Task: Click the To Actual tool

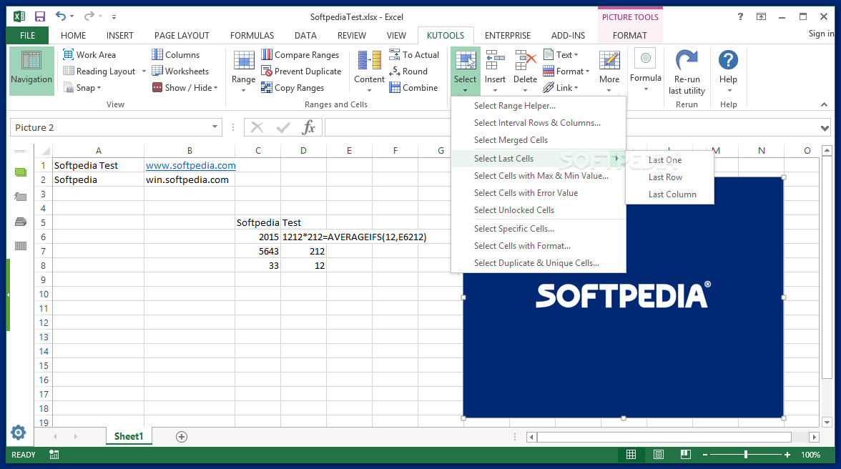Action: pos(414,54)
